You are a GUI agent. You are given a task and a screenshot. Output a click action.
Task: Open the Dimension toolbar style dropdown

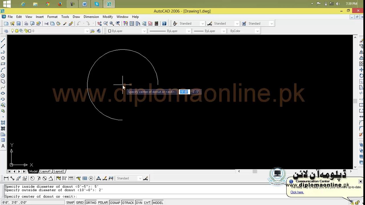point(140,179)
